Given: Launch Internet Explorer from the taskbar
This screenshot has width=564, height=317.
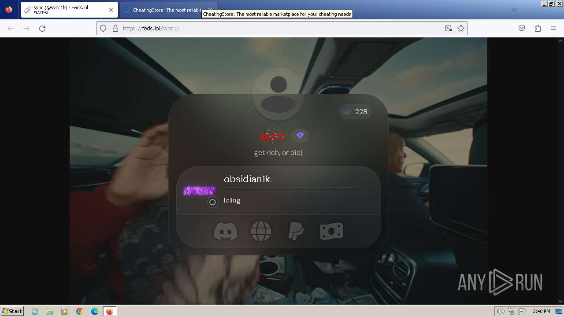Looking at the screenshot, I should point(35,311).
